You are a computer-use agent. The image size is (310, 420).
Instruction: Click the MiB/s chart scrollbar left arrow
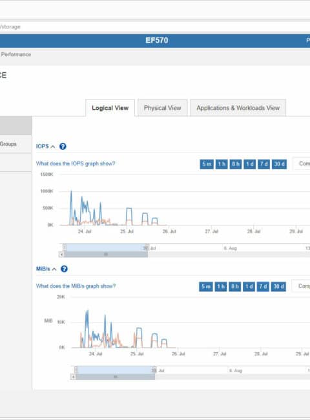(x=73, y=377)
